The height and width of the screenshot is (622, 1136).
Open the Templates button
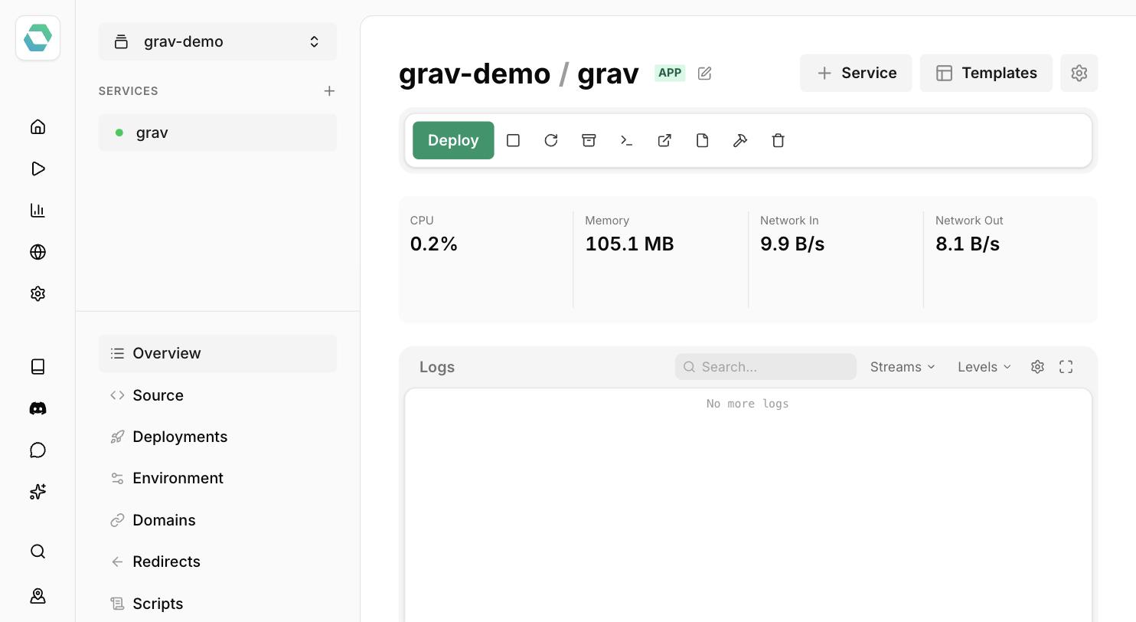pos(986,73)
